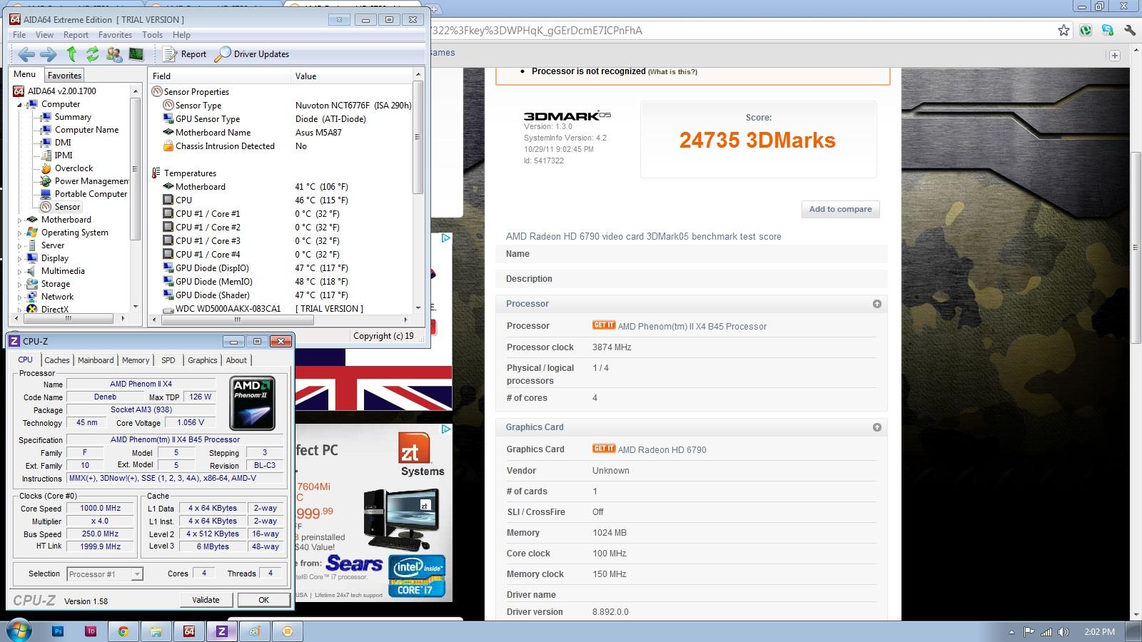Click GET IT badge next to Graphics Card

[604, 449]
